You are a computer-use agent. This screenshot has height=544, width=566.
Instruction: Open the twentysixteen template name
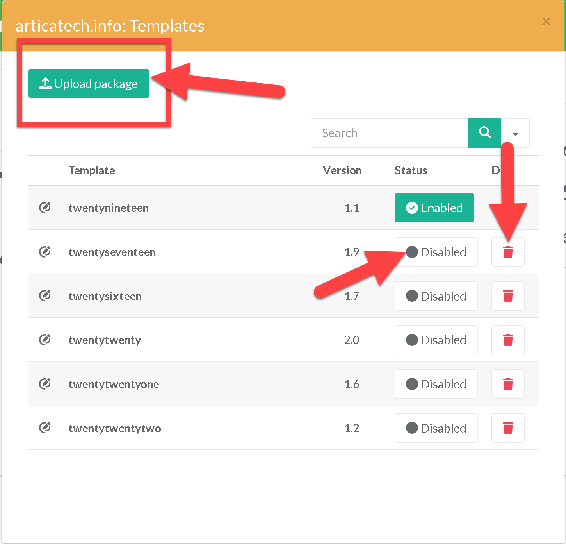tap(105, 296)
